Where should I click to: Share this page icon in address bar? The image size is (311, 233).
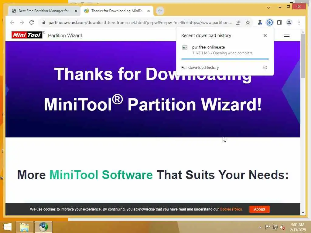(238, 22)
